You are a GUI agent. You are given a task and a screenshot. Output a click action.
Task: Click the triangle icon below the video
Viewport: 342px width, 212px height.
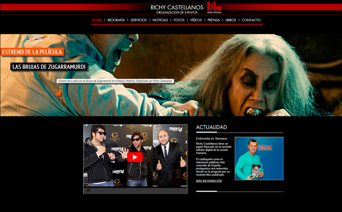[88, 190]
